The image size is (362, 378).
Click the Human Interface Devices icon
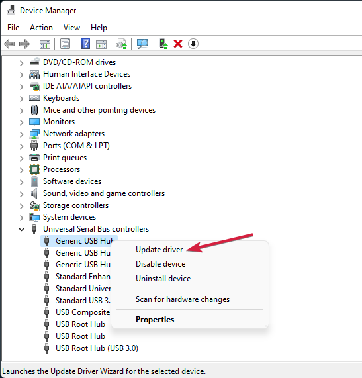(x=34, y=74)
